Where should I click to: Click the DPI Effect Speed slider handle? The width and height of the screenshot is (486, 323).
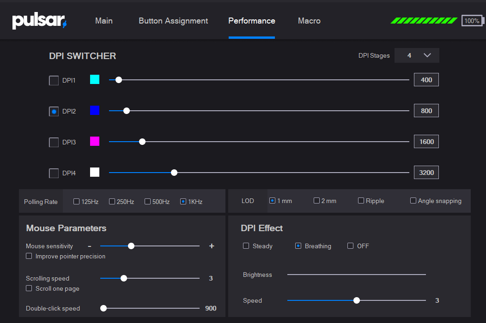pos(357,300)
